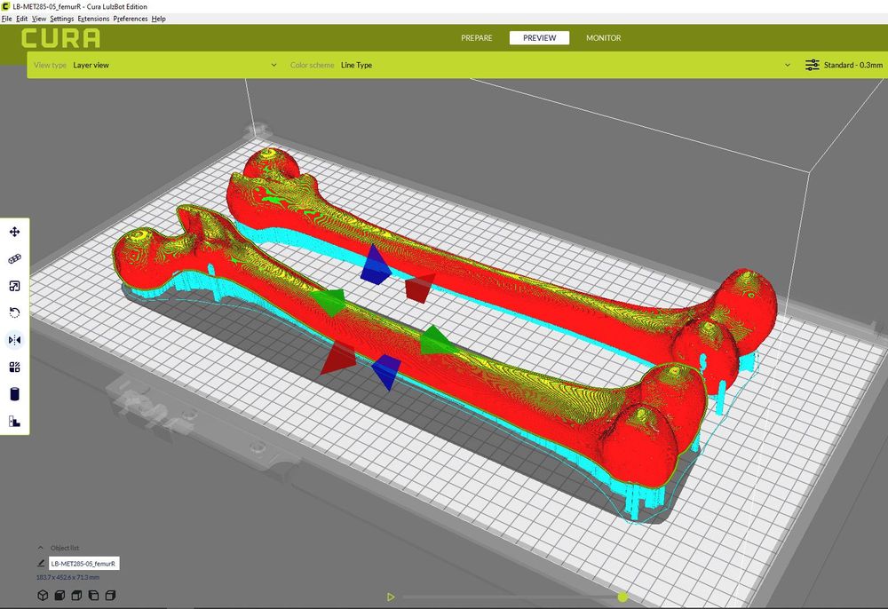The height and width of the screenshot is (609, 888).
Task: Open the File menu
Action: 7,19
